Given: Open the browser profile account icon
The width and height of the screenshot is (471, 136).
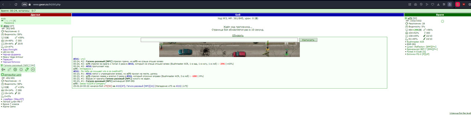Looking at the screenshot, I should pyautogui.click(x=450, y=4).
